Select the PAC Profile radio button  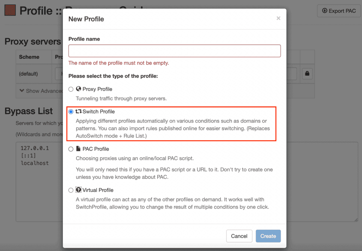pyautogui.click(x=71, y=149)
